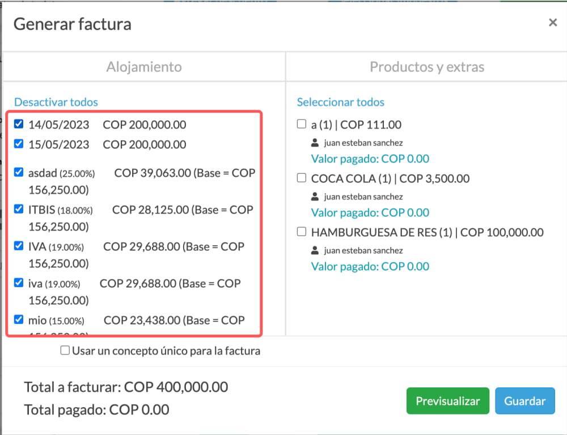Close the Generar factura dialog
Screen dimensions: 567x435
pyautogui.click(x=552, y=23)
